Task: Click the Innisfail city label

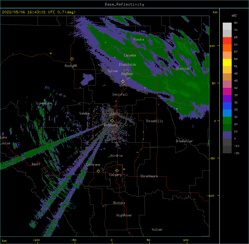Action: coord(120,94)
